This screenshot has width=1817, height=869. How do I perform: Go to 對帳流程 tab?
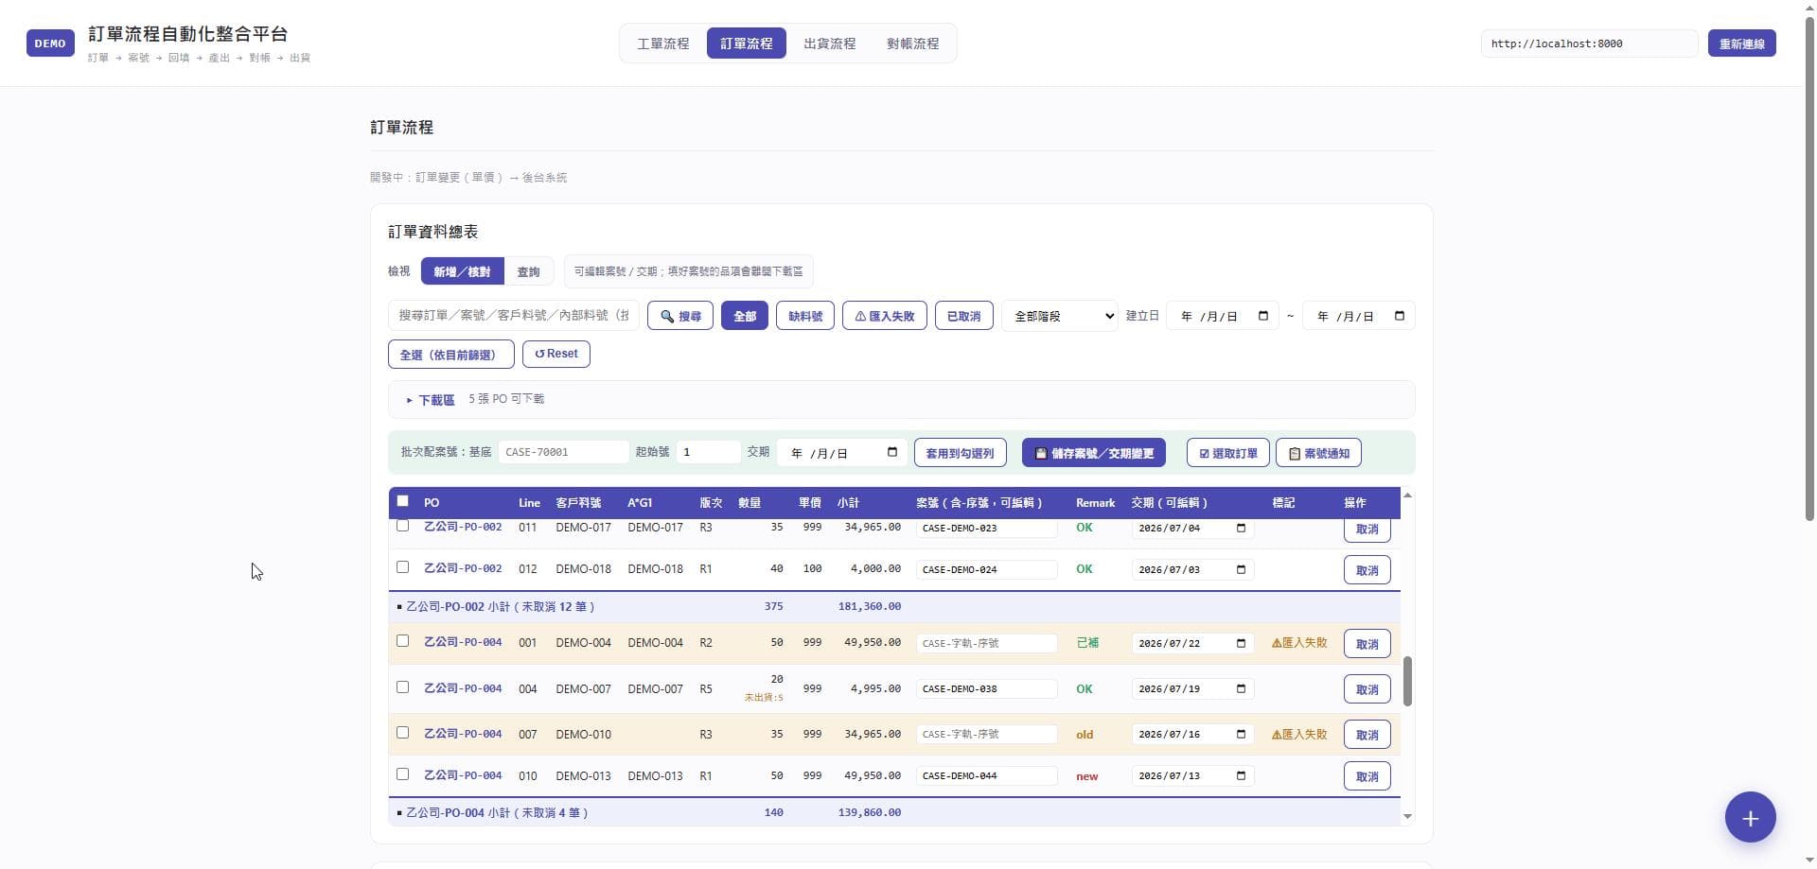pyautogui.click(x=912, y=43)
